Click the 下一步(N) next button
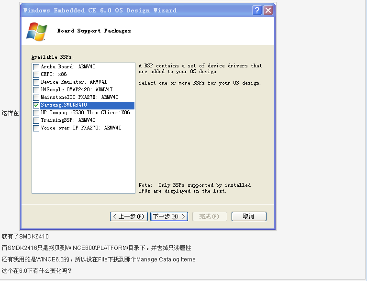367x281 pixels. (x=169, y=216)
